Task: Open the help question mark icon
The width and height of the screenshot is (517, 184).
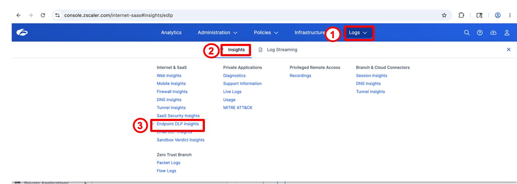Action: 480,33
